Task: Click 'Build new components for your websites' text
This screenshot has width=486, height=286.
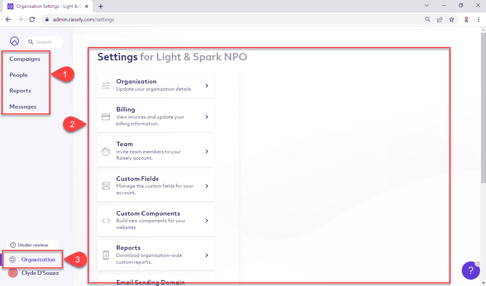Action: pyautogui.click(x=151, y=224)
